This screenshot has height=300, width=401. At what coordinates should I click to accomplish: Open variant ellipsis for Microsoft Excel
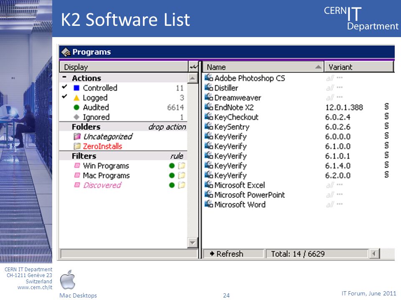(340, 185)
